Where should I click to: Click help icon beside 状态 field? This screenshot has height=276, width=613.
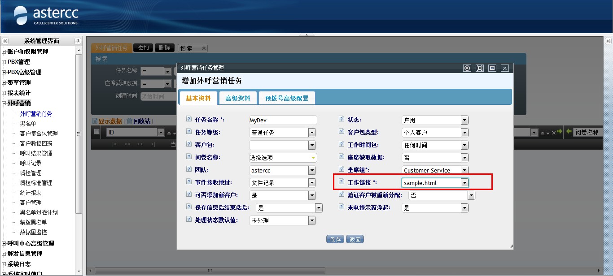342,120
